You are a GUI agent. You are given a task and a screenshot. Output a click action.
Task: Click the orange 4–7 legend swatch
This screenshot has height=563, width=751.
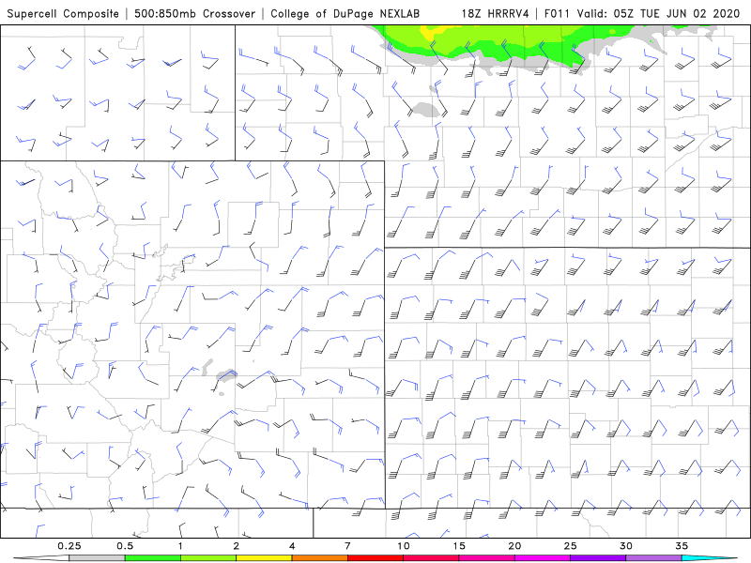click(320, 558)
